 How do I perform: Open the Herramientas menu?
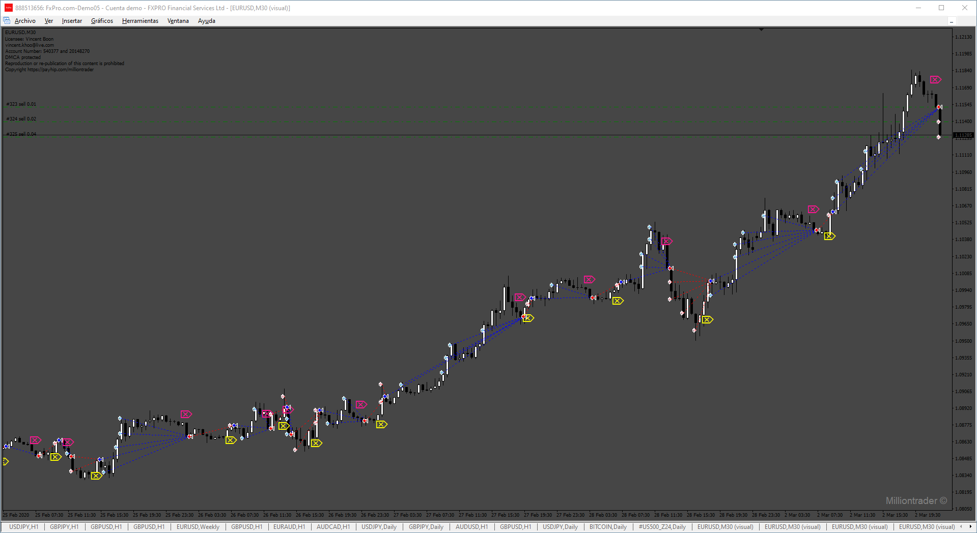click(140, 21)
